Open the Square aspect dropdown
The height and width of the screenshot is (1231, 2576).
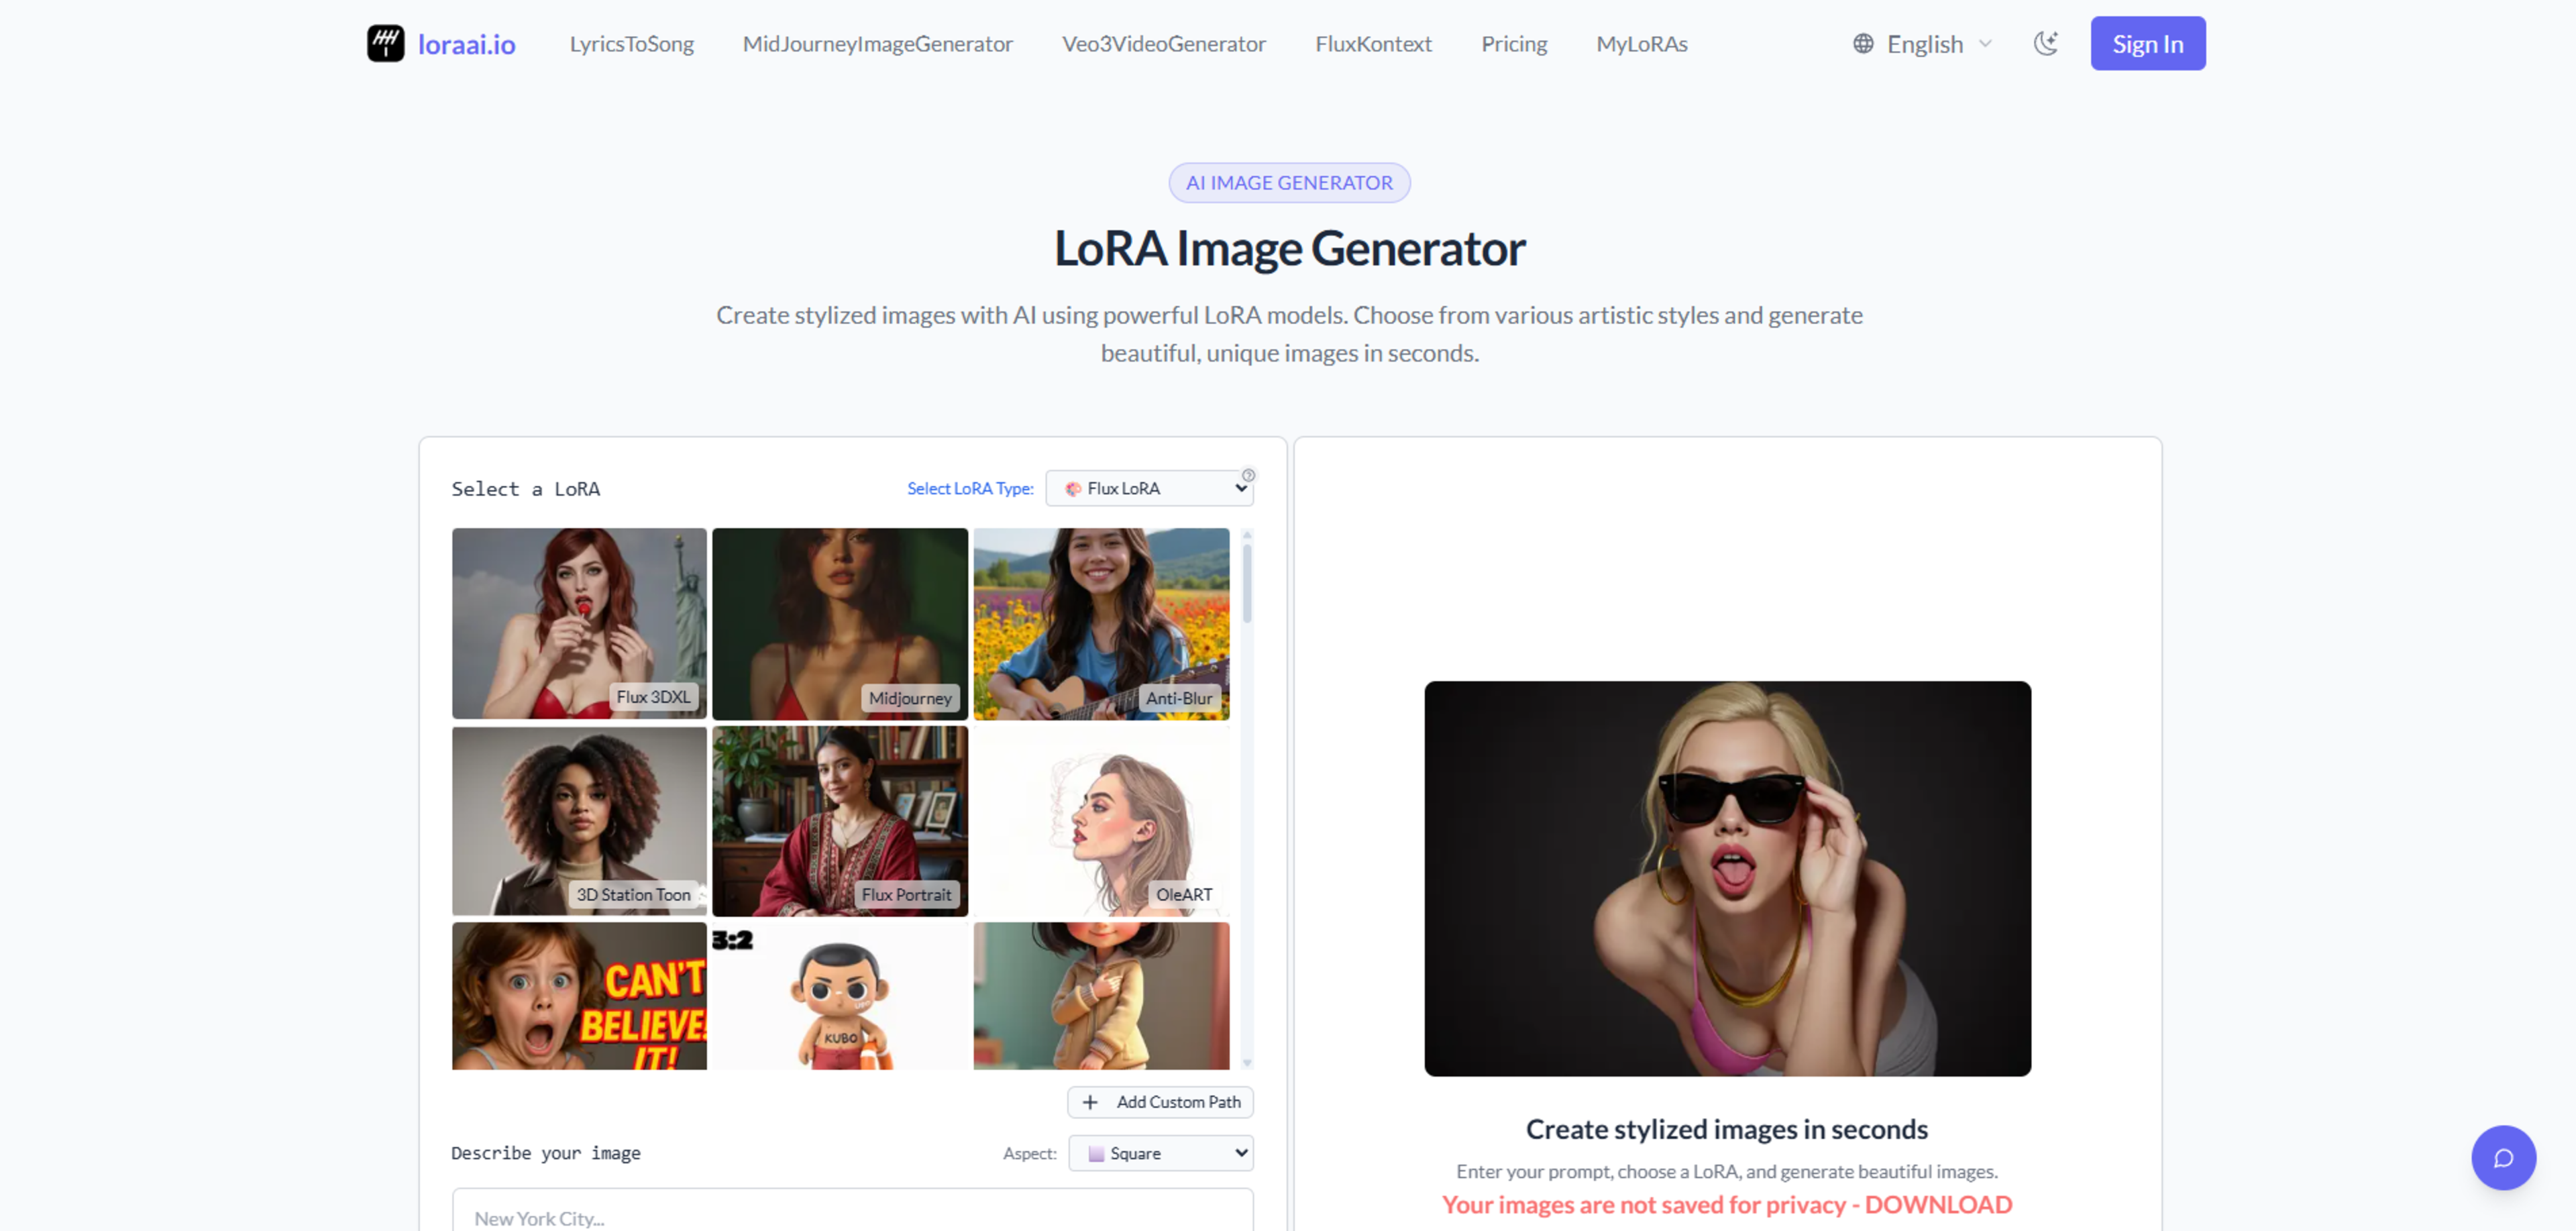tap(1160, 1153)
